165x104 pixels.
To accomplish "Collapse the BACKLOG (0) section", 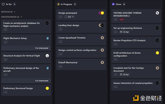I will (15, 12).
